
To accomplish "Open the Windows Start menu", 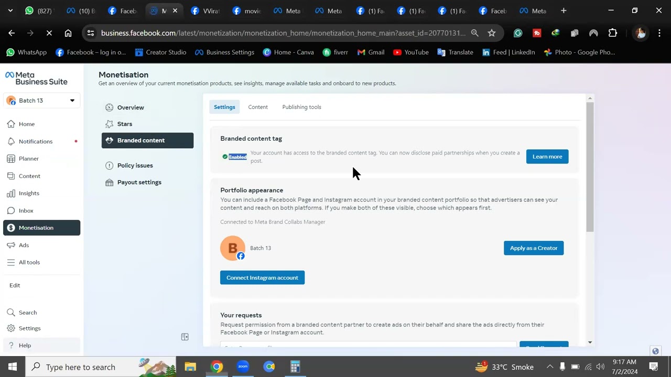I will (x=13, y=367).
